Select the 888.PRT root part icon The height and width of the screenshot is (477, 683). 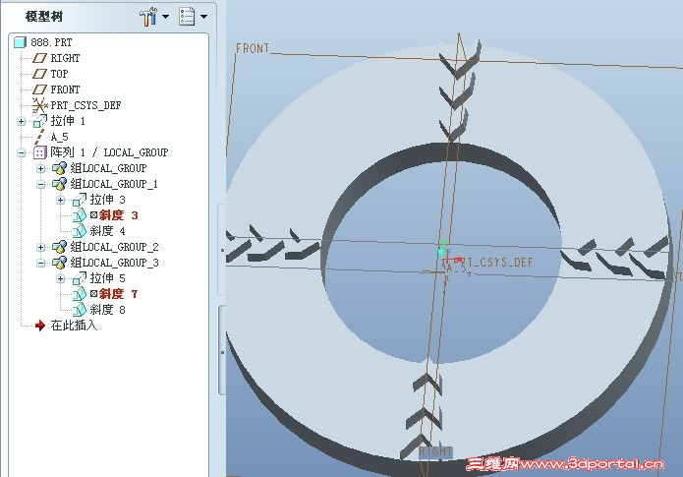(20, 42)
